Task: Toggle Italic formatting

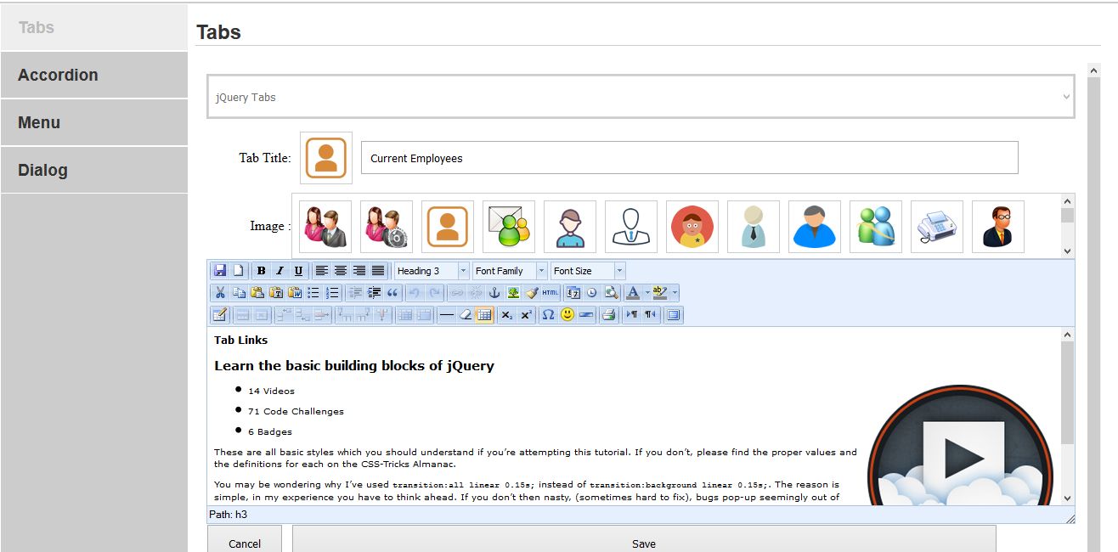Action: click(x=279, y=271)
